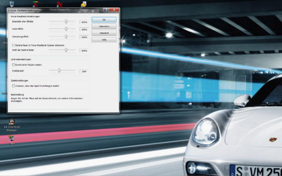Click the Federeffekt 100% value field
The width and height of the screenshot is (282, 176).
pyautogui.click(x=84, y=30)
